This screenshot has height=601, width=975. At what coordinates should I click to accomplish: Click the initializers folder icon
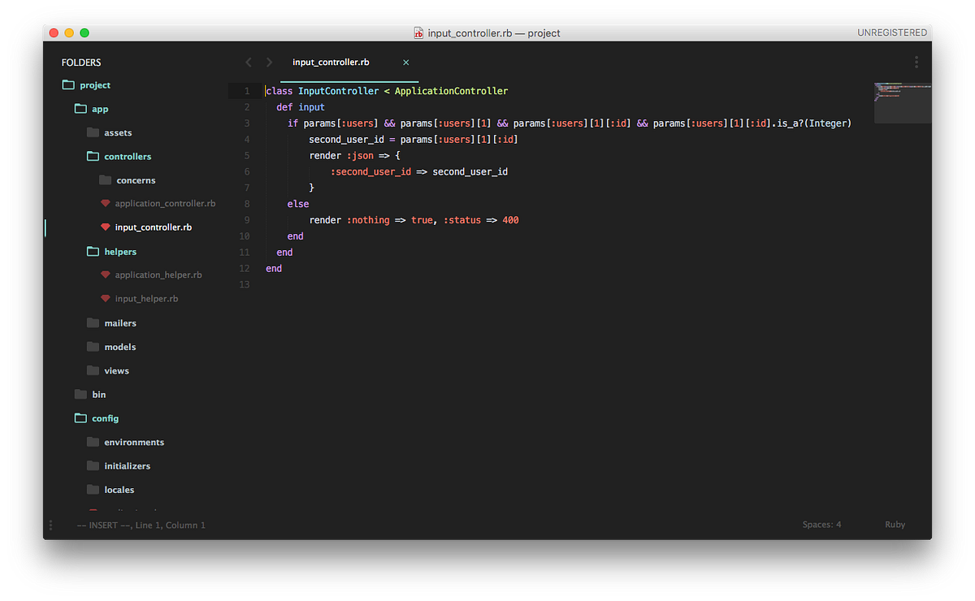[93, 466]
